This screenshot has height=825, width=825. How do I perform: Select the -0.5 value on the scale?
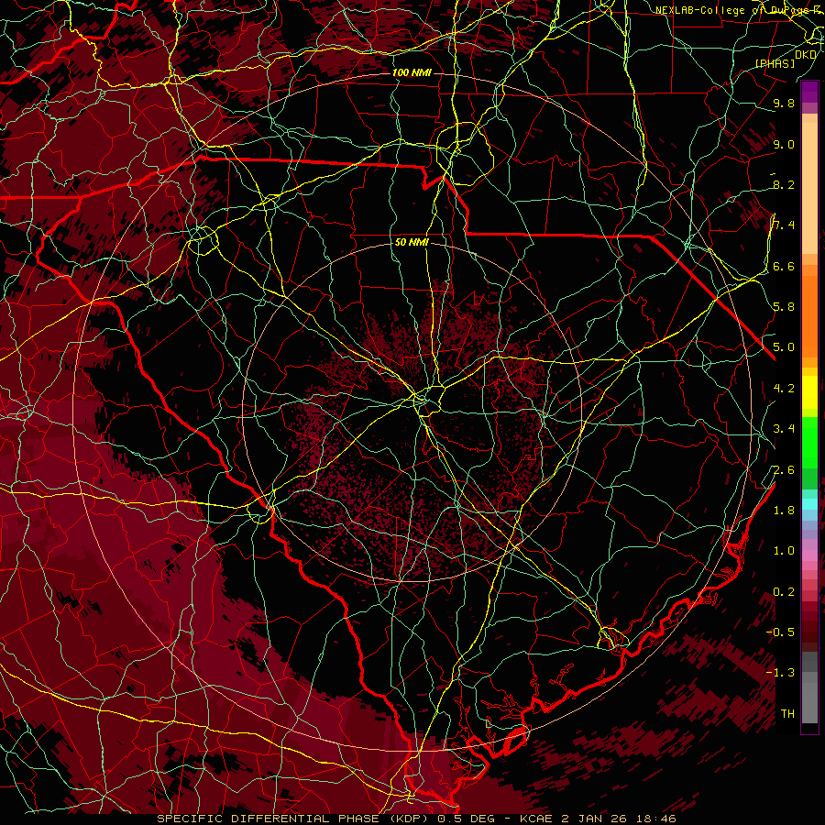click(x=780, y=632)
